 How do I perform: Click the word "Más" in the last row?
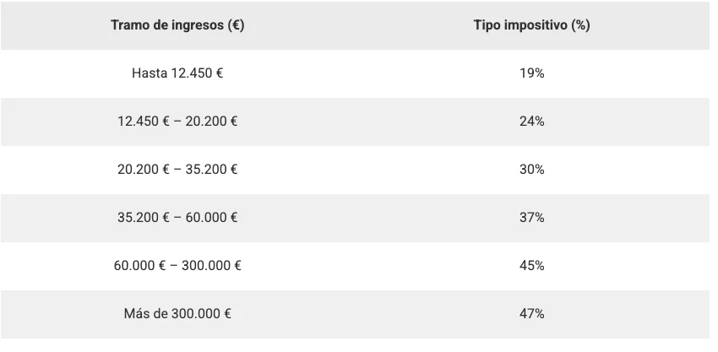pyautogui.click(x=136, y=314)
